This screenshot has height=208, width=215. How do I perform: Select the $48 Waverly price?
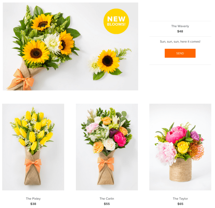click(180, 31)
